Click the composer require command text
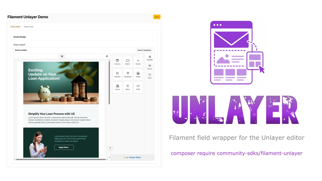Image resolution: width=322 pixels, height=181 pixels. [x=236, y=153]
